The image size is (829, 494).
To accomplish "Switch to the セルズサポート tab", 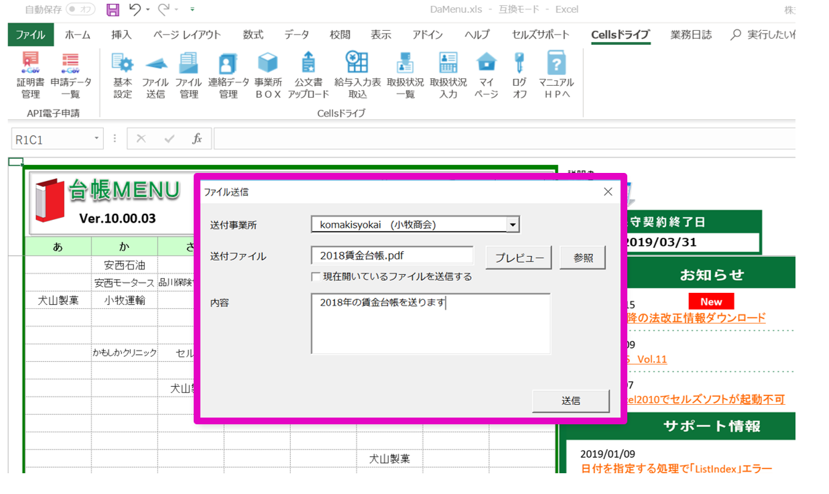I will (x=540, y=35).
